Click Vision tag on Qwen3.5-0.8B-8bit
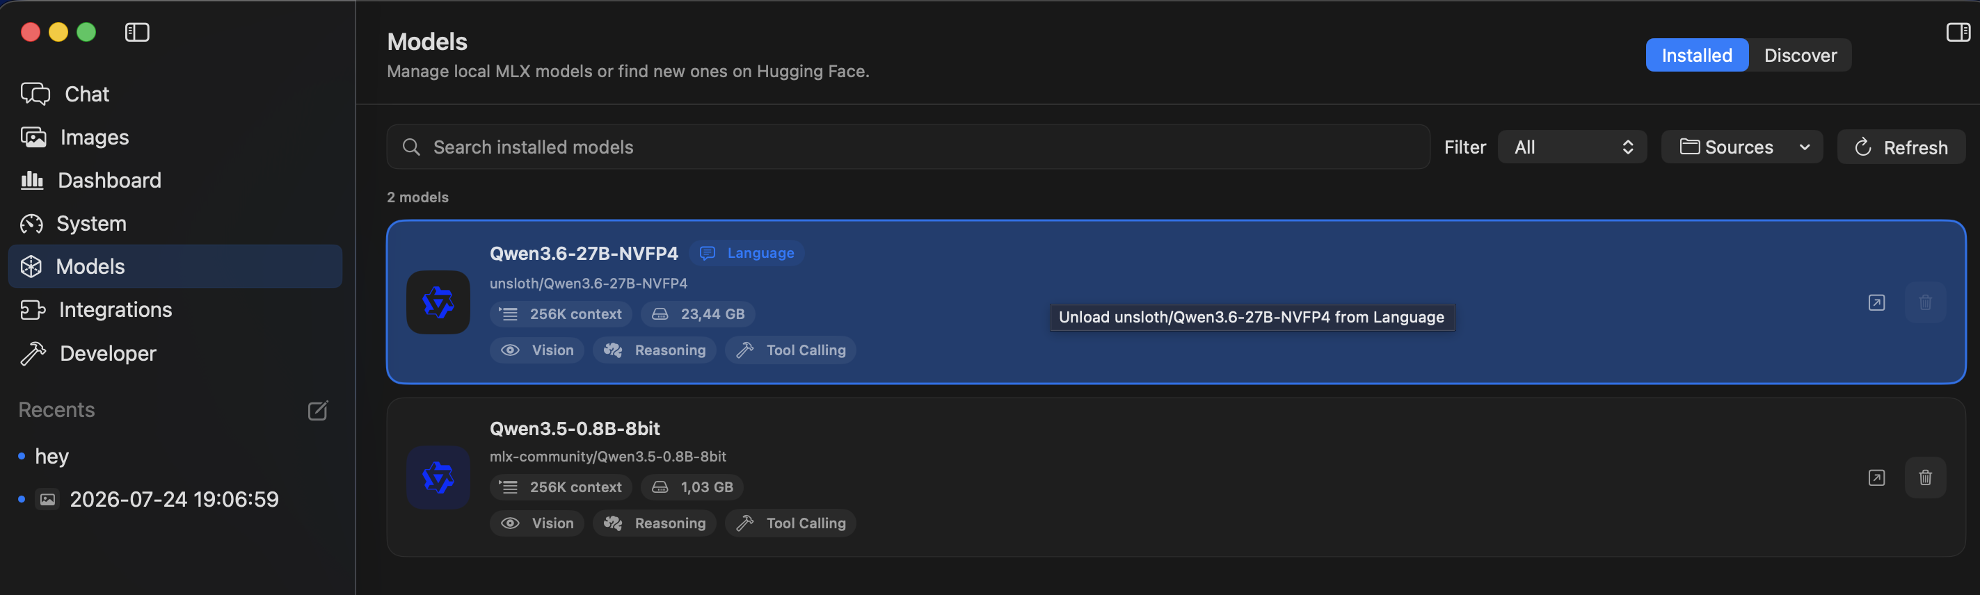 536,523
